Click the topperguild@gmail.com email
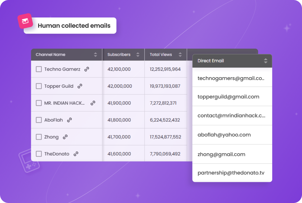The width and height of the screenshot is (302, 203). pos(228,97)
